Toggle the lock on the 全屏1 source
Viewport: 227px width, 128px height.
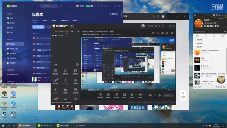point(56,35)
